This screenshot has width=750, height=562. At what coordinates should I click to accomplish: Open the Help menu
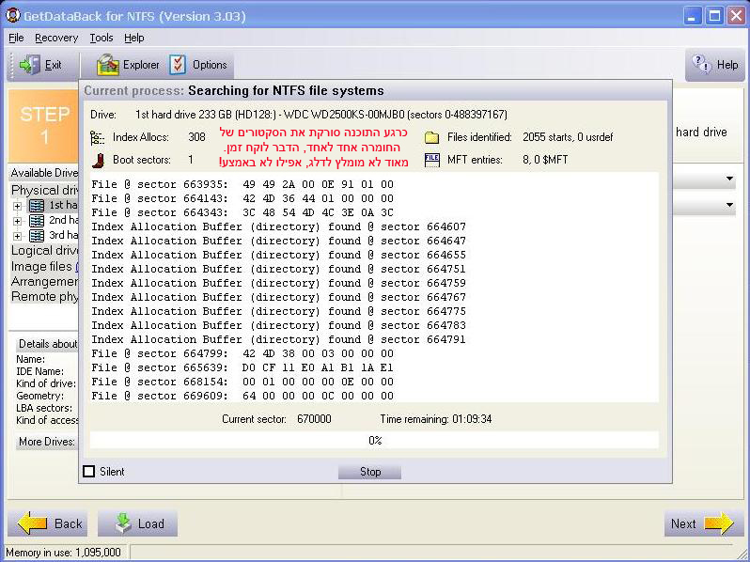(x=133, y=38)
